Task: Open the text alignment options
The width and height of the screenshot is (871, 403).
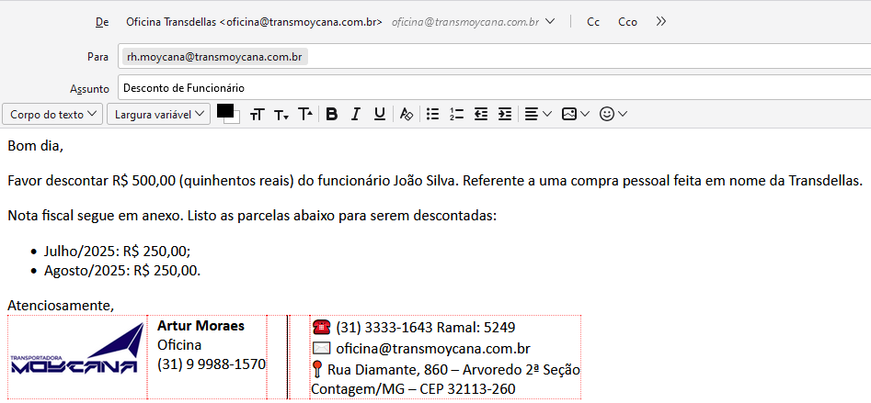Action: point(537,115)
